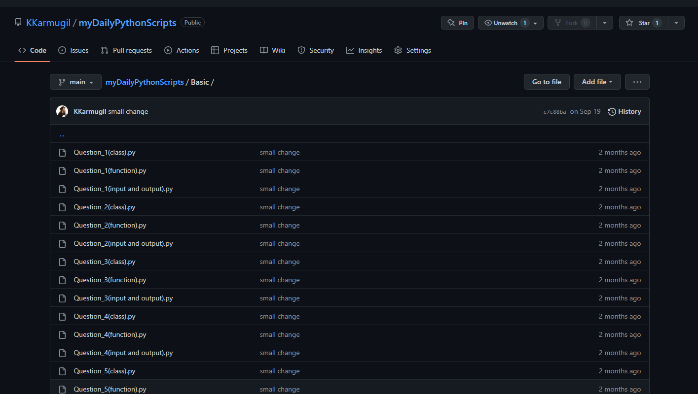Click the file icon for Question_2(function).py
Screen dimensions: 698x394
pyautogui.click(x=62, y=225)
